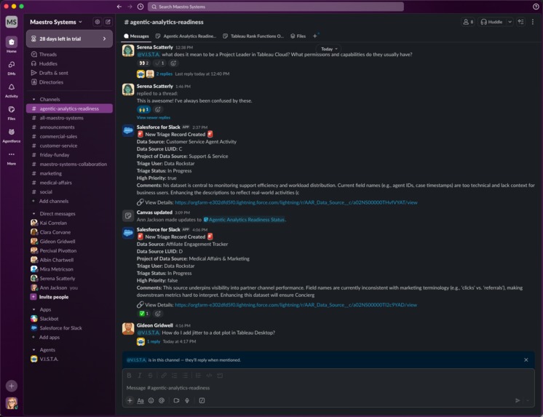Start a new message with compose icon

pyautogui.click(x=108, y=22)
